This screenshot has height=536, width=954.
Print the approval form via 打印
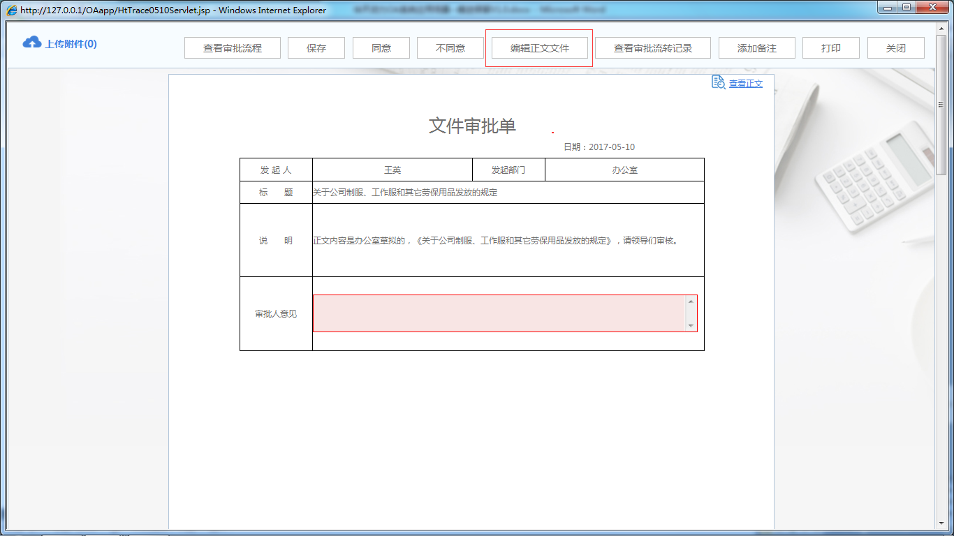(x=830, y=47)
